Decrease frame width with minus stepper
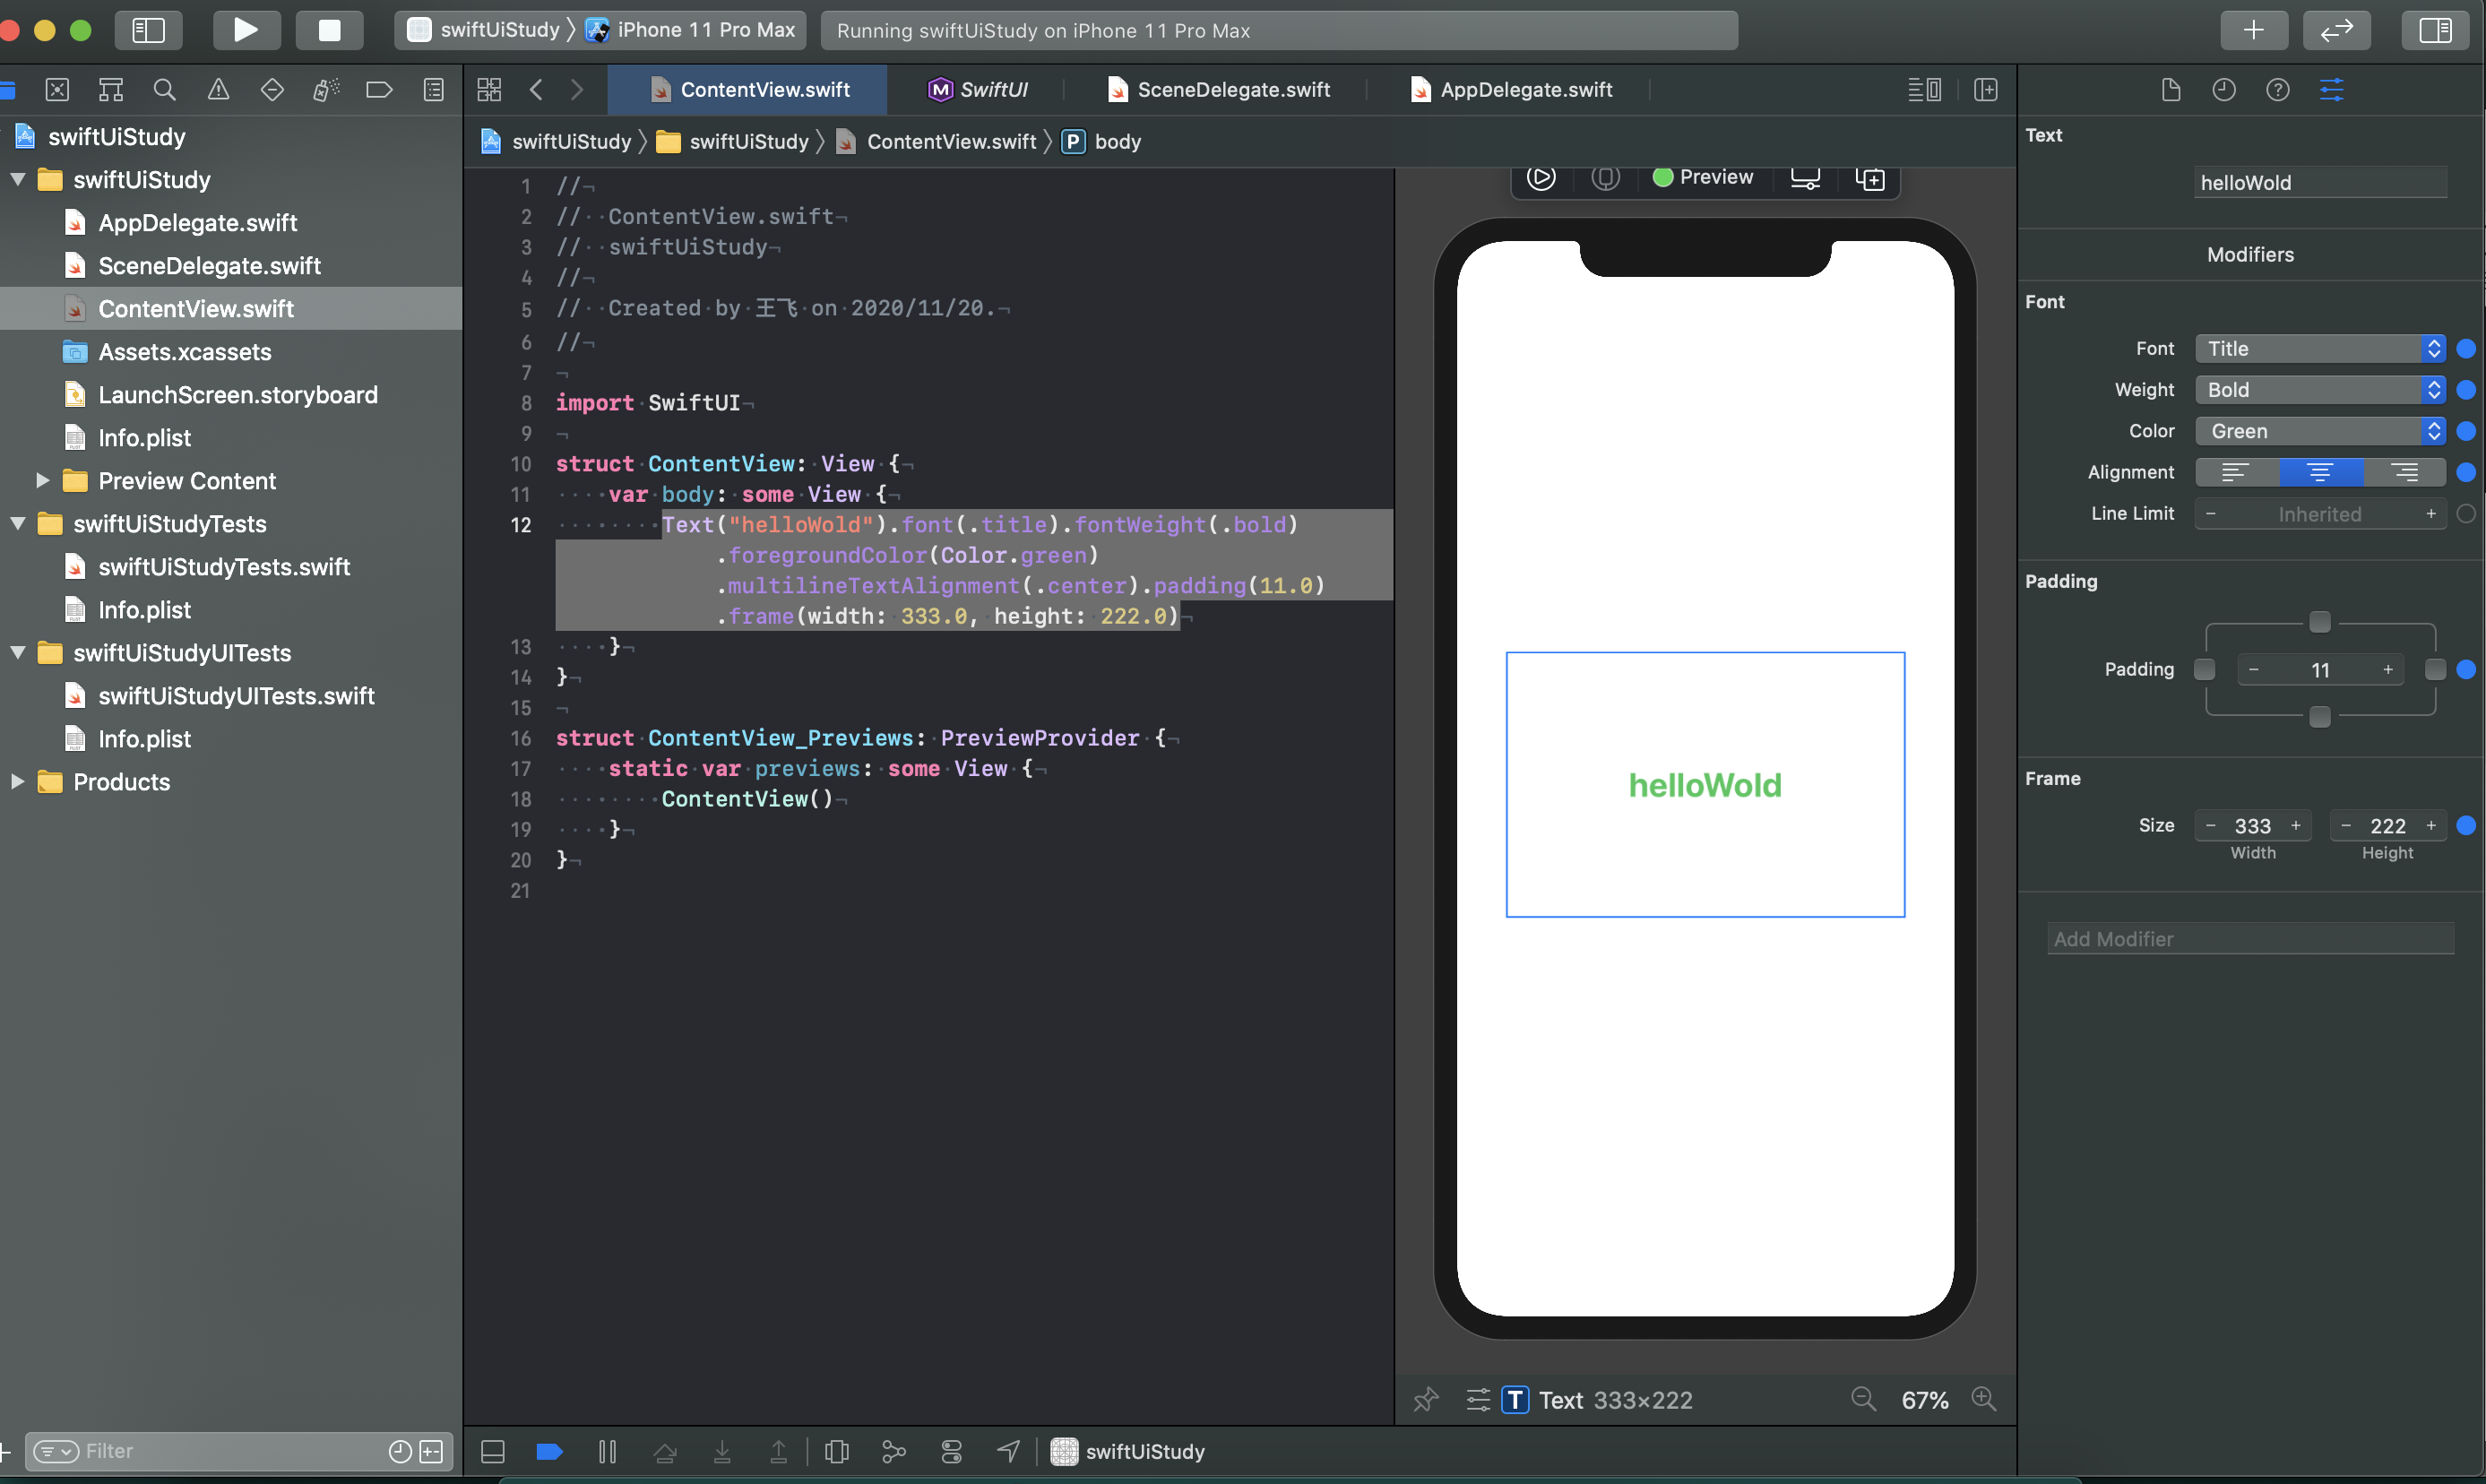This screenshot has width=2486, height=1484. click(x=2211, y=825)
